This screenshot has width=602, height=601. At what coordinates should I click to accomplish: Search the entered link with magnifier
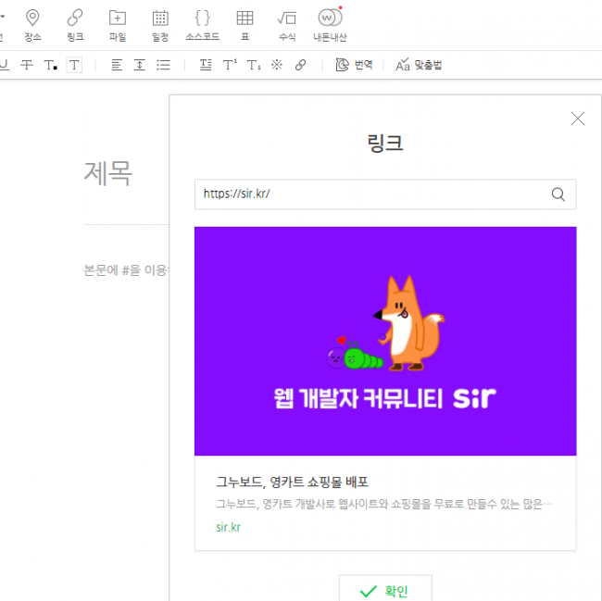[x=558, y=194]
